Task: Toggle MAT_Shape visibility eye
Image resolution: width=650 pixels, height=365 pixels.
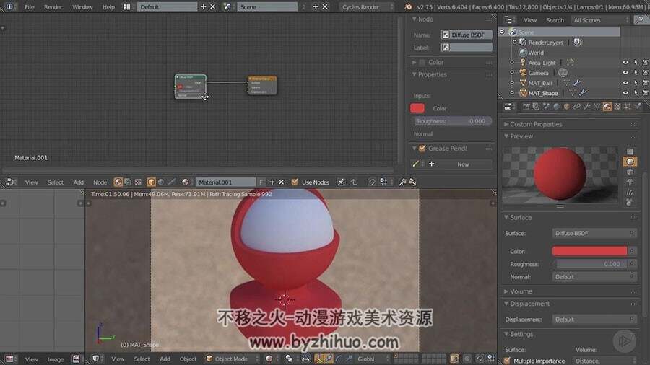Action: coord(625,93)
